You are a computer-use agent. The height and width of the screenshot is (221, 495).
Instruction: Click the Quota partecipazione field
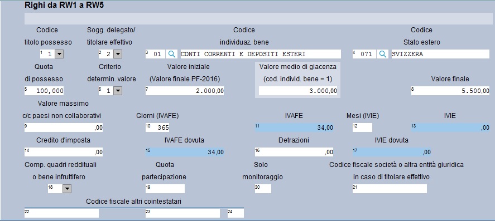(x=165, y=189)
